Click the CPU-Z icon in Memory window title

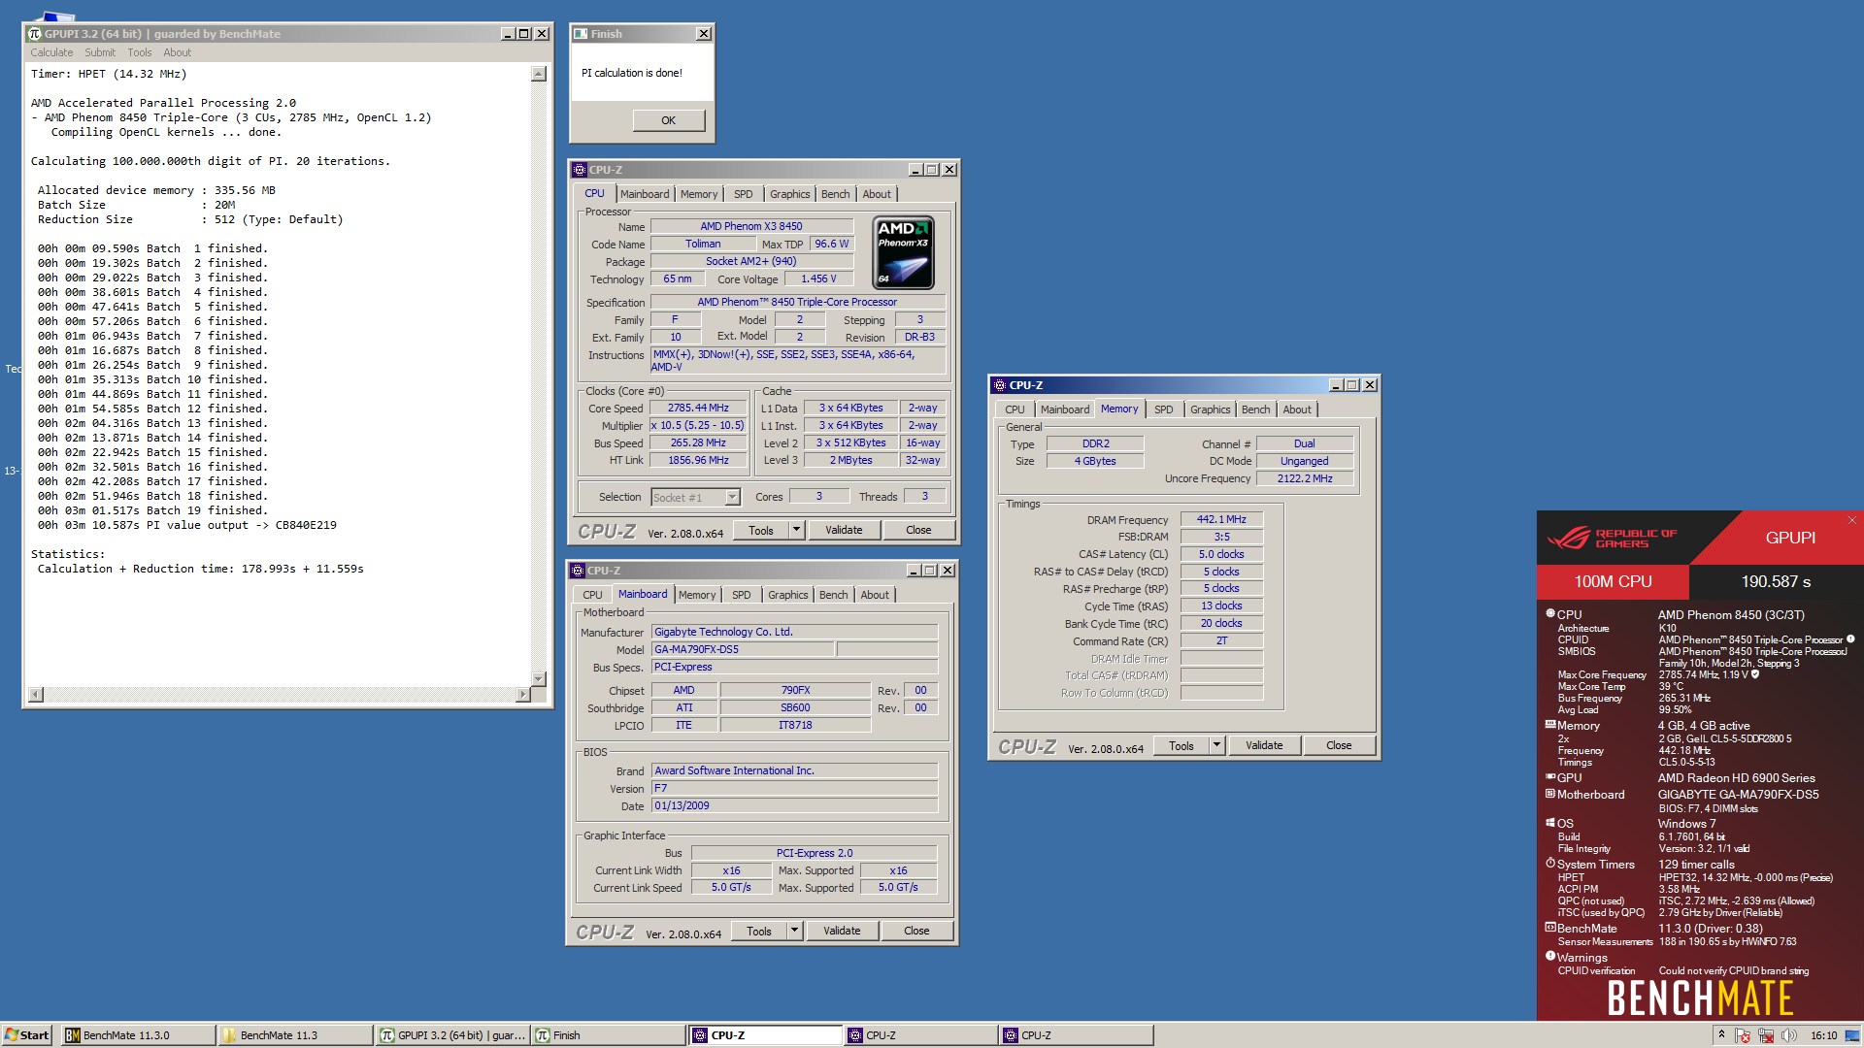click(x=999, y=385)
